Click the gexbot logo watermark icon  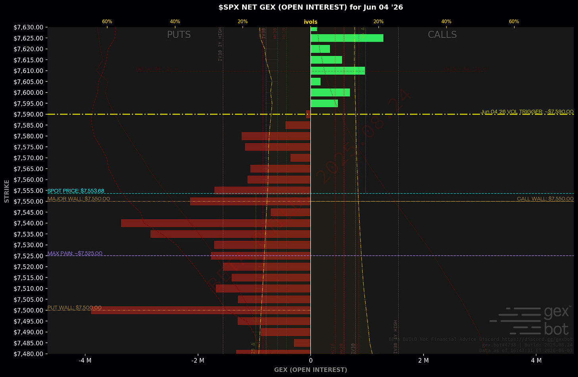530,320
